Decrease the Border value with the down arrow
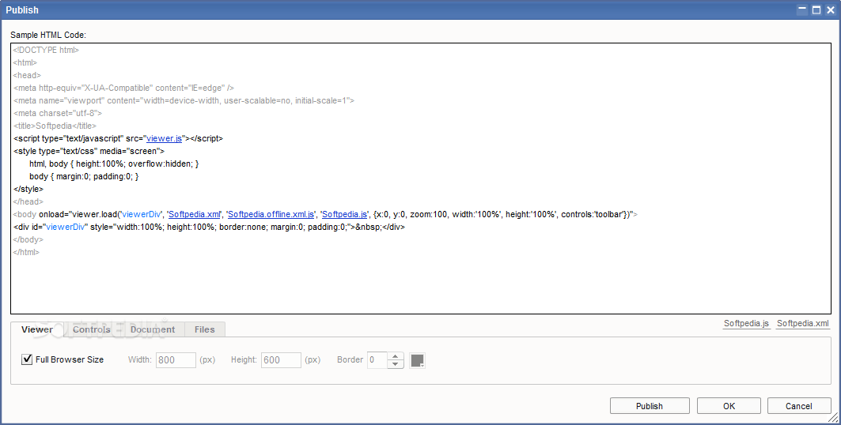The height and width of the screenshot is (425, 841). 396,364
